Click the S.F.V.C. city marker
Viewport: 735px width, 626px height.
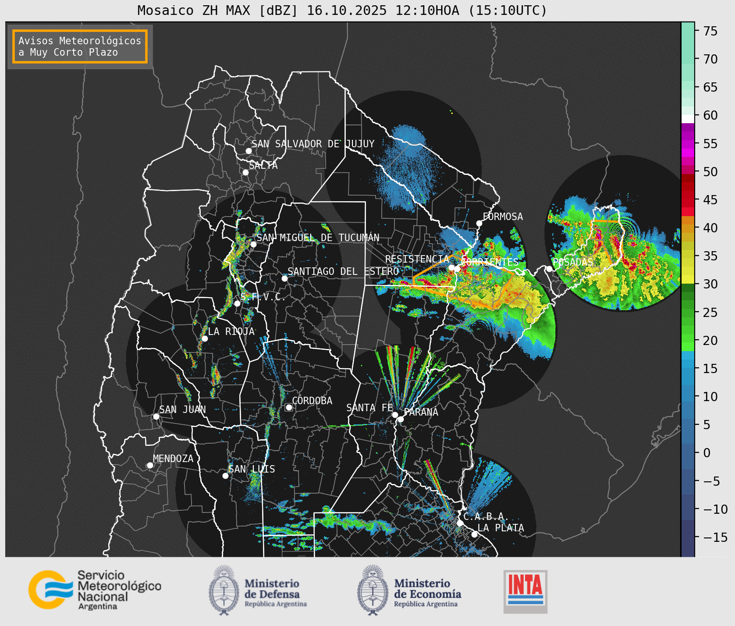click(x=237, y=303)
